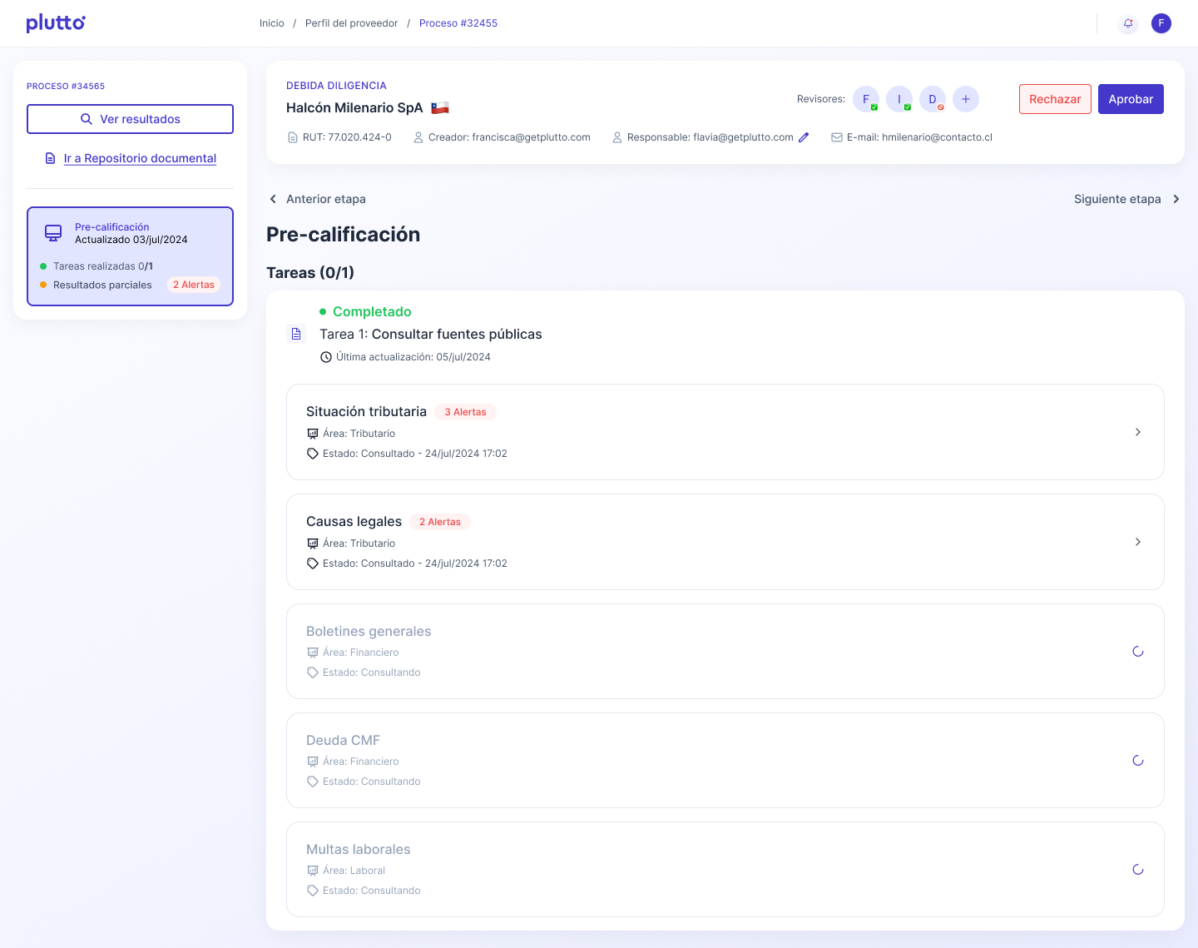1198x948 pixels.
Task: Click the 'Completado' status label
Action: (x=372, y=311)
